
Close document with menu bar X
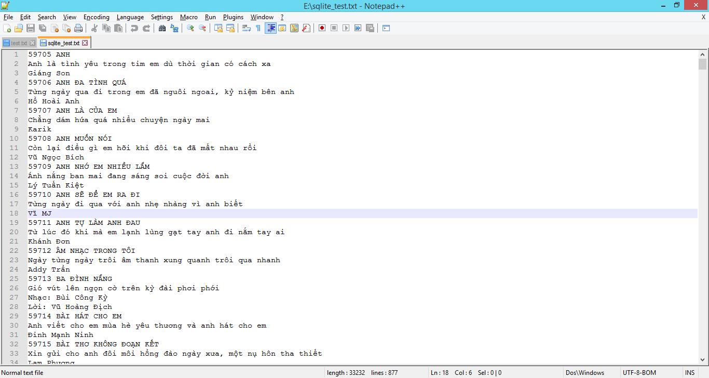click(x=703, y=17)
